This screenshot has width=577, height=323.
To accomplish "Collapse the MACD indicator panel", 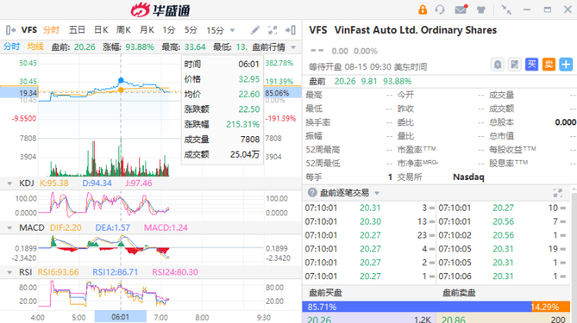I will (x=9, y=228).
